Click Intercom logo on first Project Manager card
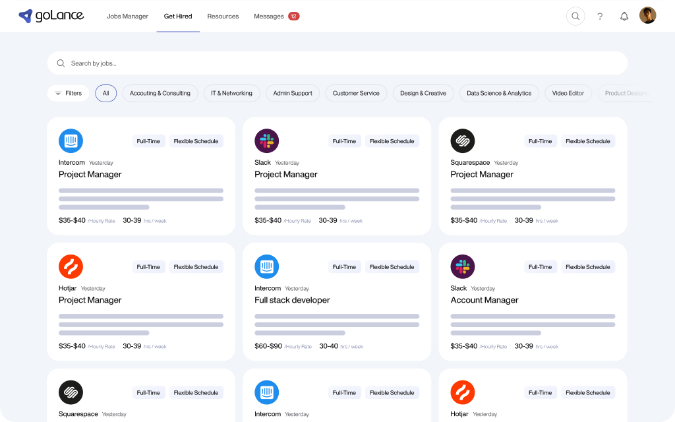The width and height of the screenshot is (675, 422). pos(71,141)
